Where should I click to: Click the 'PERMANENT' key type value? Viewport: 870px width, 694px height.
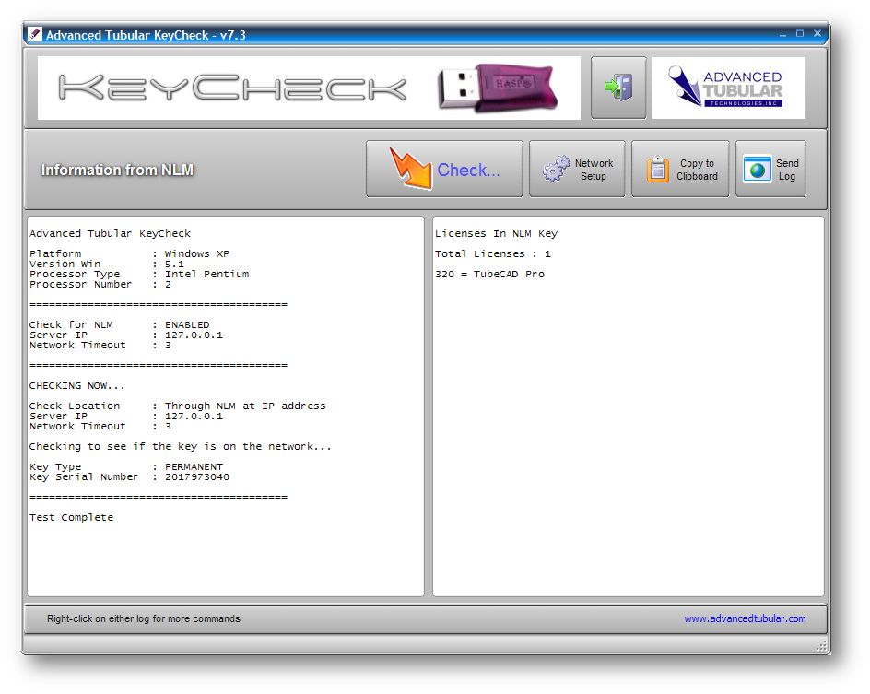(194, 466)
